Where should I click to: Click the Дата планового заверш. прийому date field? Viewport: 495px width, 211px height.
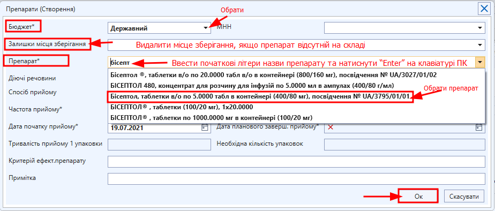click(404, 127)
